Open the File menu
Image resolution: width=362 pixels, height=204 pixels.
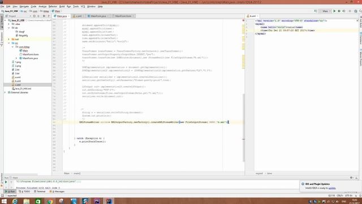point(2,6)
